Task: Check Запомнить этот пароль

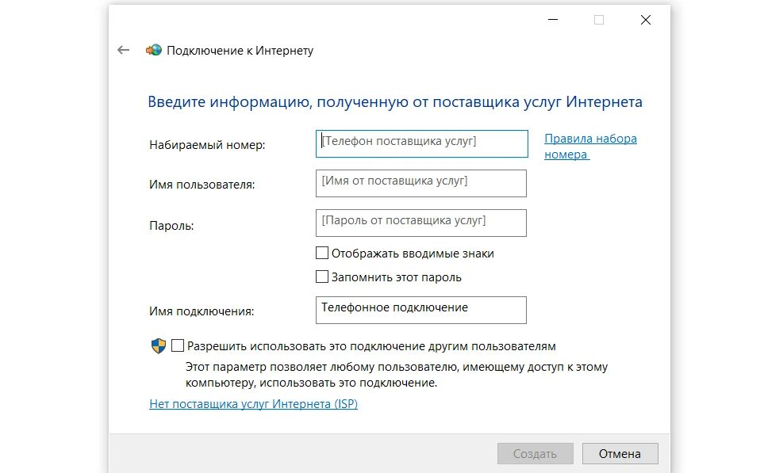Action: 322,277
